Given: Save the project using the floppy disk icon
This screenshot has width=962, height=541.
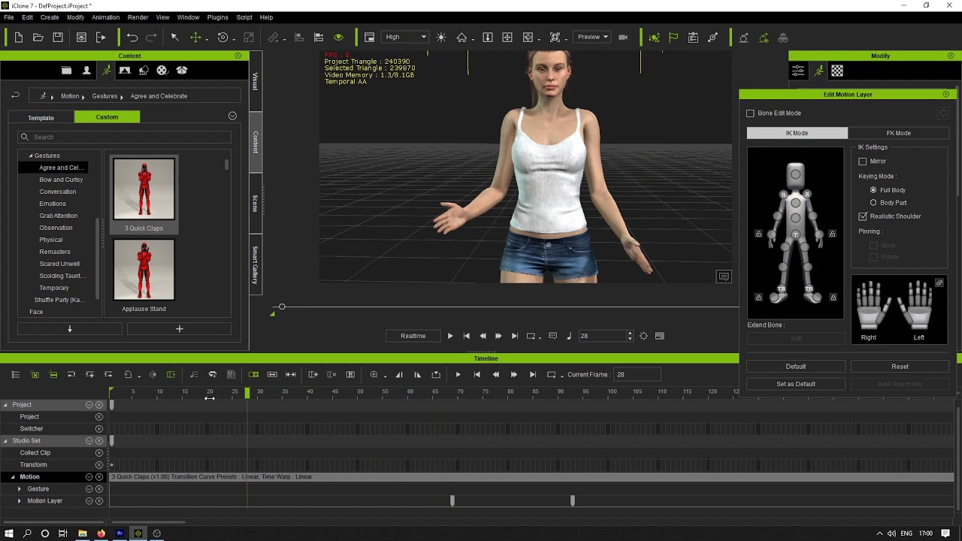Looking at the screenshot, I should [58, 38].
